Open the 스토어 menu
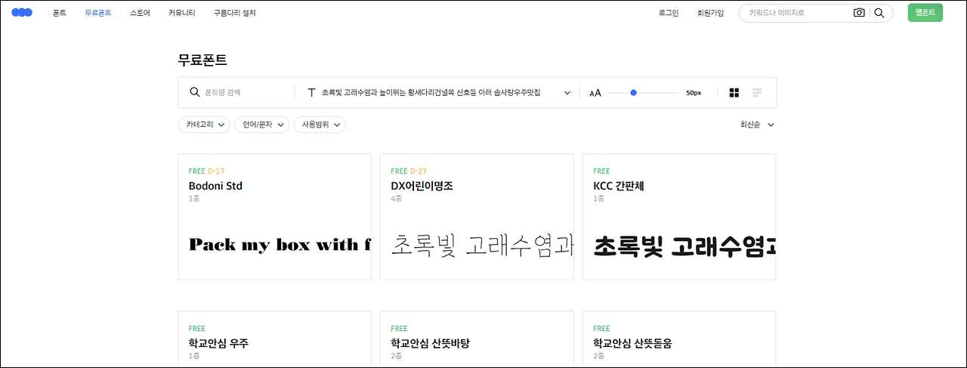The width and height of the screenshot is (967, 368). (x=140, y=13)
